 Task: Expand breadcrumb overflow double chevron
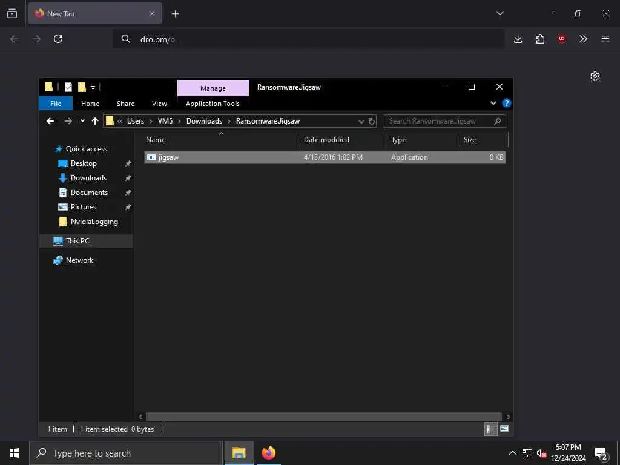[x=120, y=121]
